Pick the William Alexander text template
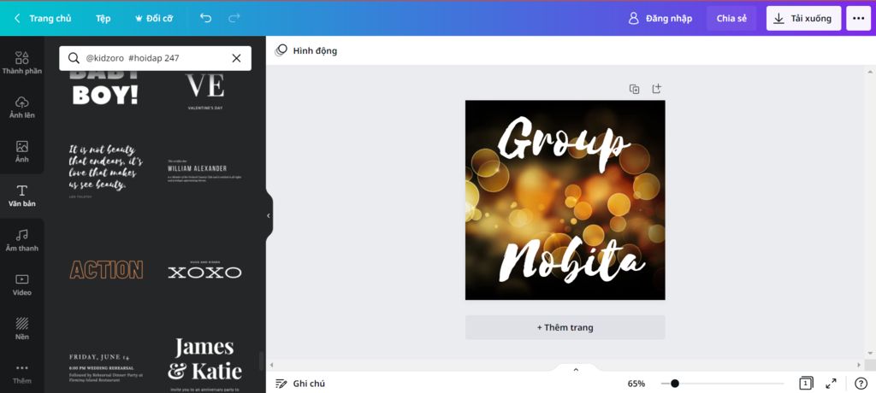 pyautogui.click(x=204, y=170)
